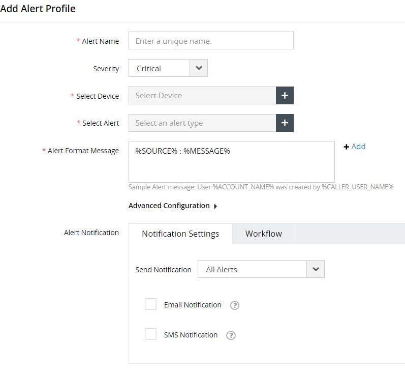Click the Select an alert type field
The height and width of the screenshot is (370, 405).
click(x=202, y=123)
